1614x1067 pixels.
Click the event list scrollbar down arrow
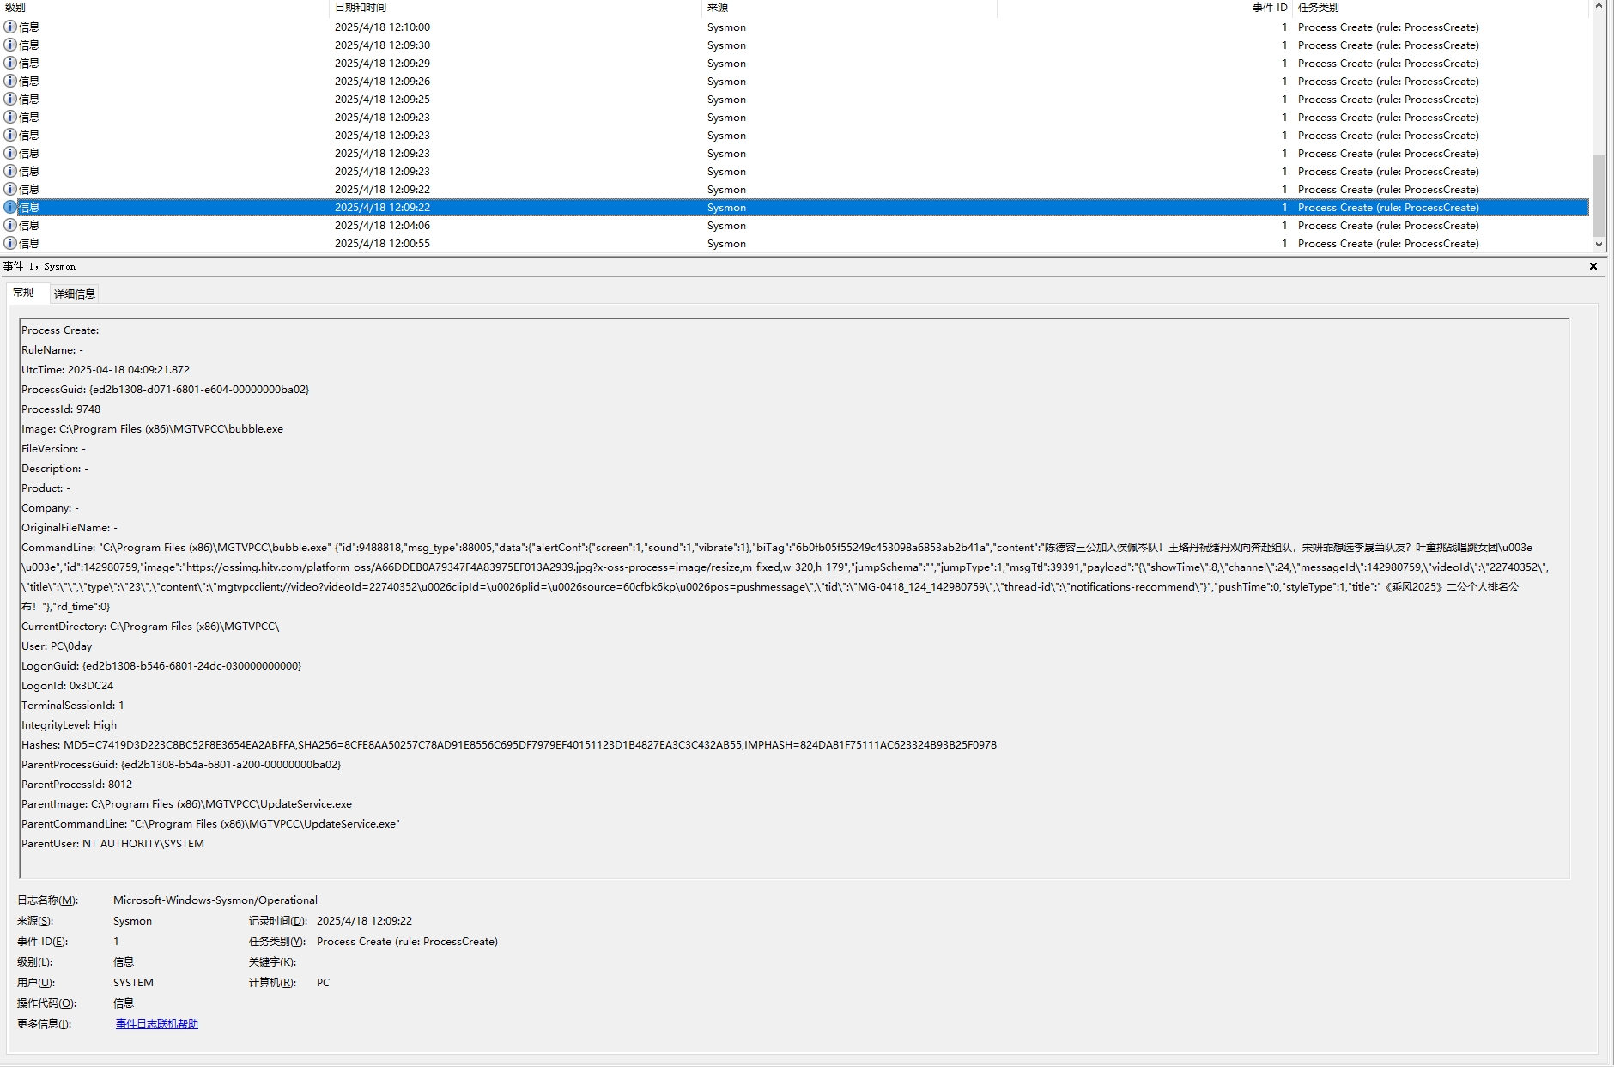(x=1599, y=244)
